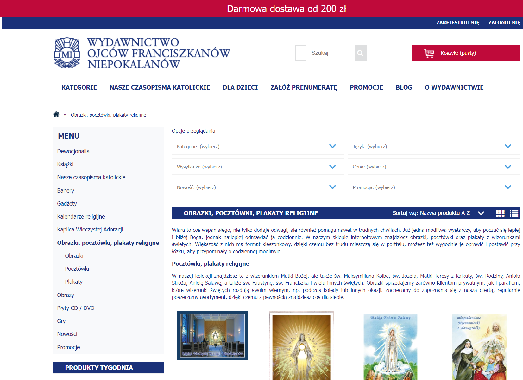Focus the Szukaj search field
The width and height of the screenshot is (523, 380).
325,53
